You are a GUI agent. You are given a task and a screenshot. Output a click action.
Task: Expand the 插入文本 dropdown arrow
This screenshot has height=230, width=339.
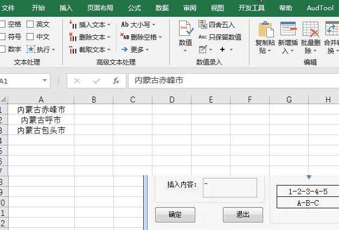(x=108, y=24)
